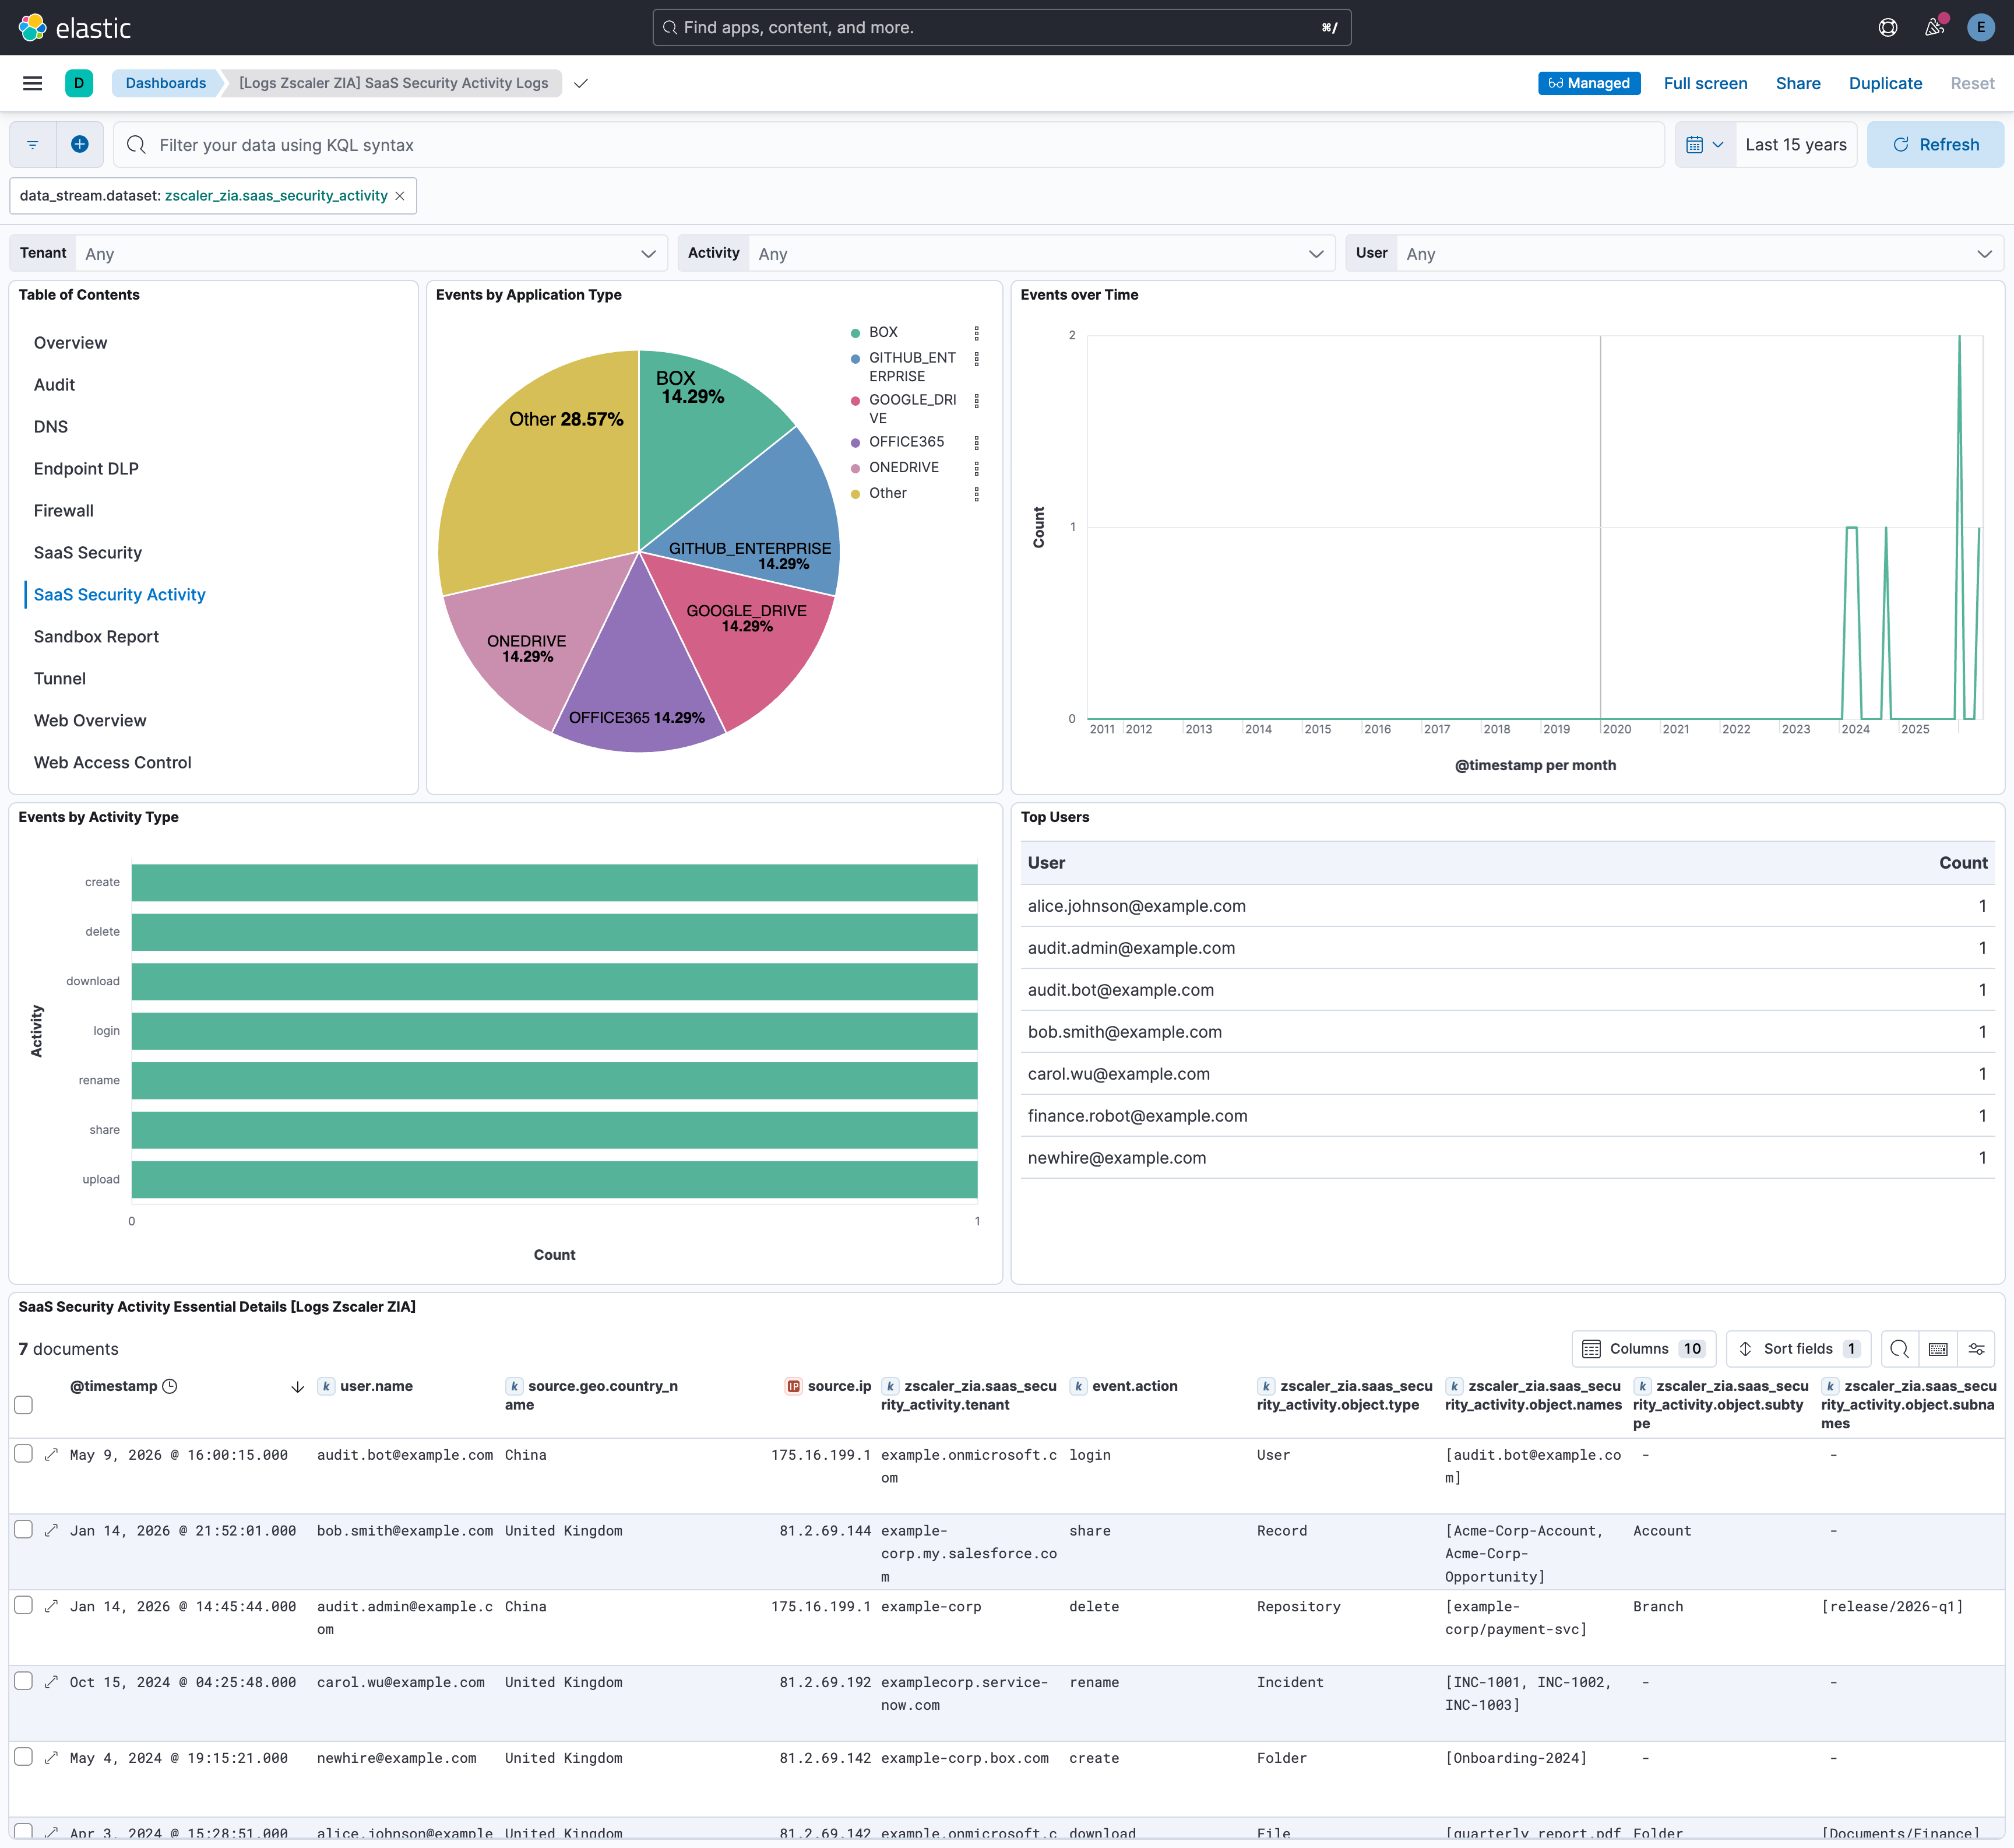Open options for Other legend item
Screen dimensions: 2014x1848
(977, 494)
